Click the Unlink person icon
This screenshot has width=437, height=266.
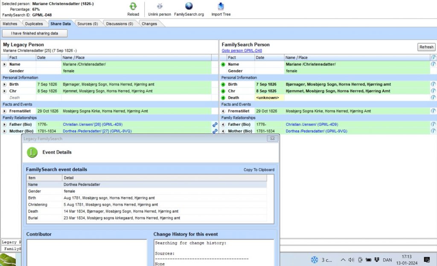click(x=160, y=6)
